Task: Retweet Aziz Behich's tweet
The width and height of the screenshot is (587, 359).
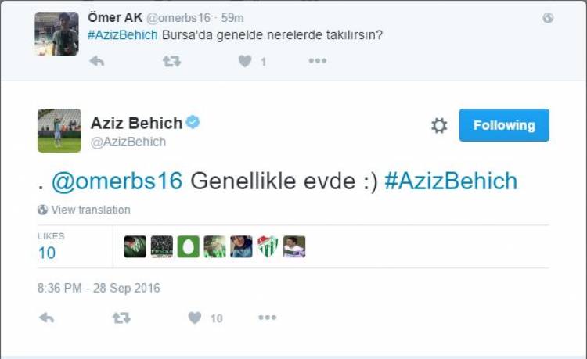Action: pos(121,318)
